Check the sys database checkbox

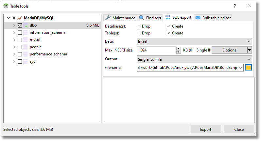[20, 61]
